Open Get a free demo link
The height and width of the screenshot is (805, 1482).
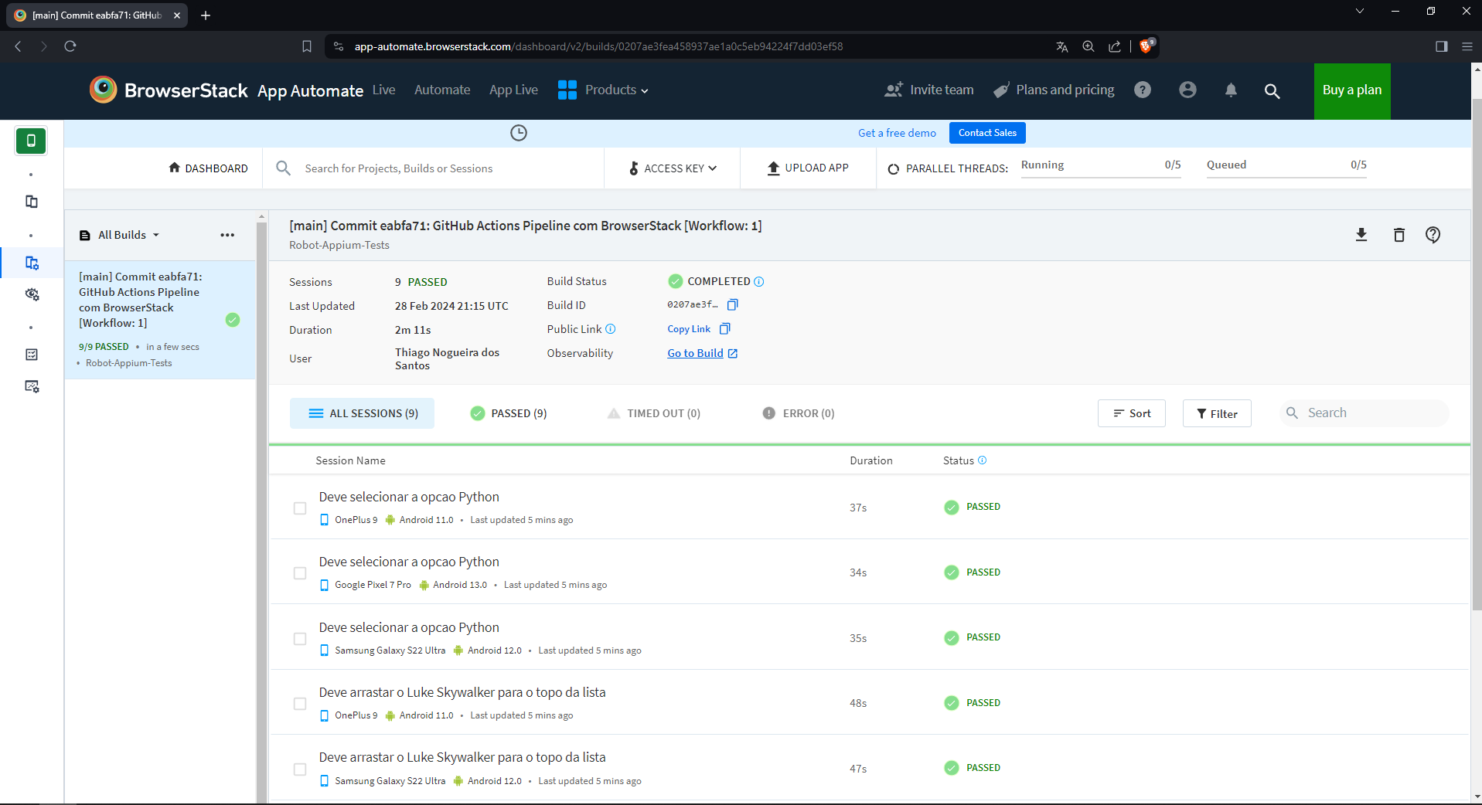tap(897, 133)
